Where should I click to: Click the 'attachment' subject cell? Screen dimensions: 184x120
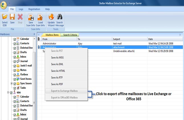click(130, 47)
